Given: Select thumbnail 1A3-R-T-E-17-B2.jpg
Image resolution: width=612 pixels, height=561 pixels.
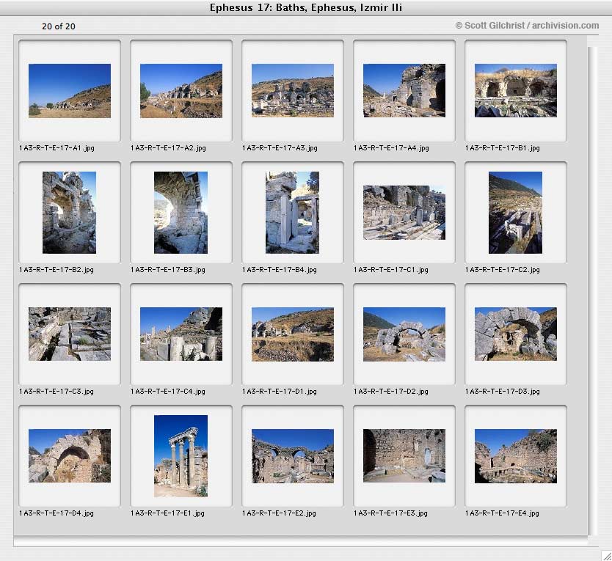Looking at the screenshot, I should pos(70,213).
